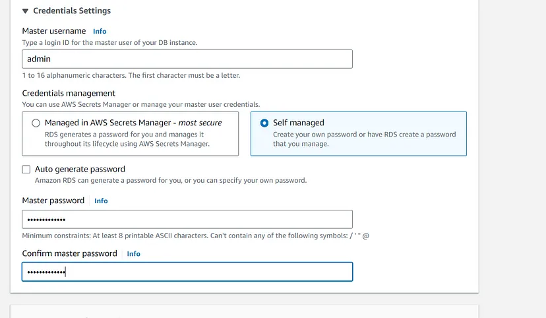Click Self managed option description text
546x318 pixels.
(x=364, y=139)
